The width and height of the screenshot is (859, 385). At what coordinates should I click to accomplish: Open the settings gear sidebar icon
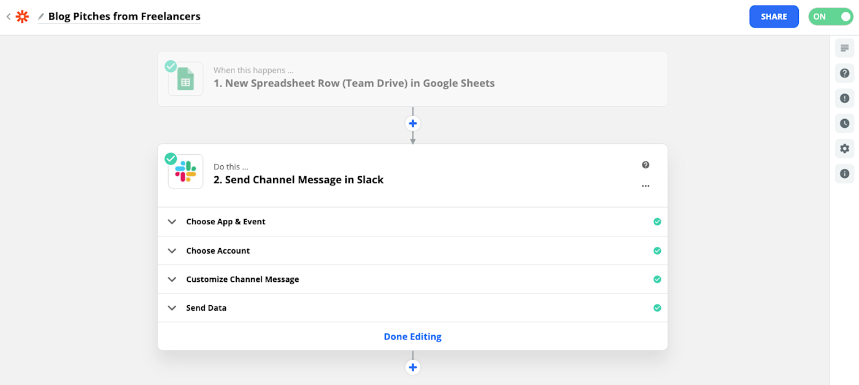tap(845, 149)
